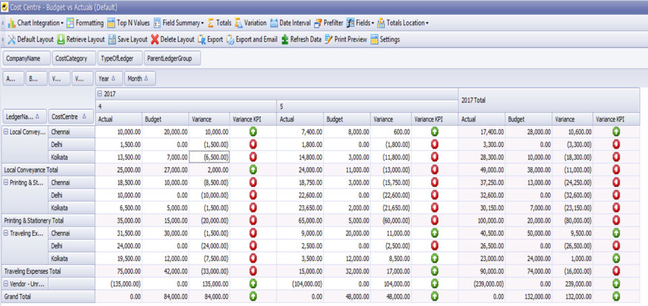648x306 pixels.
Task: Click the Top N Values icon
Action: pos(111,23)
